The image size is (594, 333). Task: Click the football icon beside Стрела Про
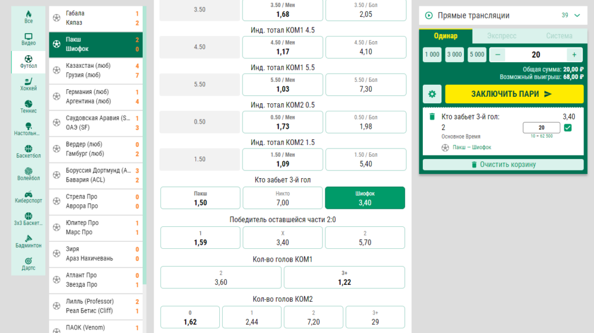(56, 201)
